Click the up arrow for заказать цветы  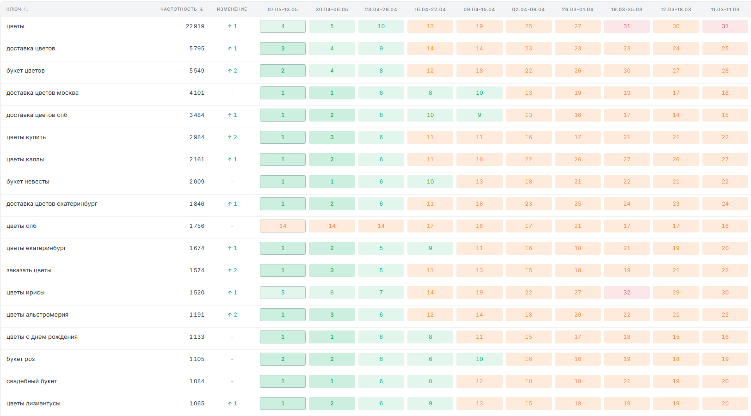[230, 270]
